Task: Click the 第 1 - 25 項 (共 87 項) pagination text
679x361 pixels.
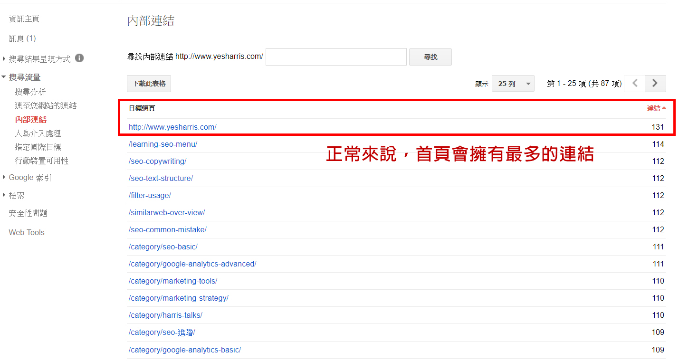Action: 584,84
